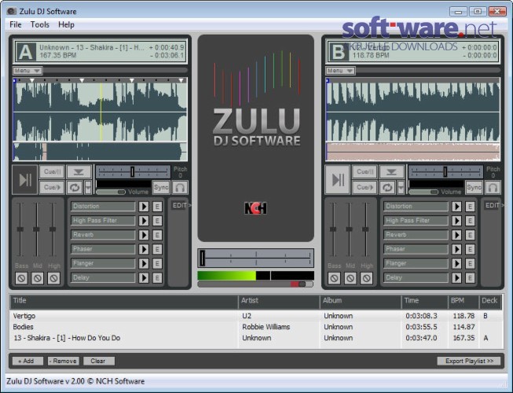The height and width of the screenshot is (393, 513).
Task: Start High Pass Filter effect on Deck A
Action: [x=143, y=221]
